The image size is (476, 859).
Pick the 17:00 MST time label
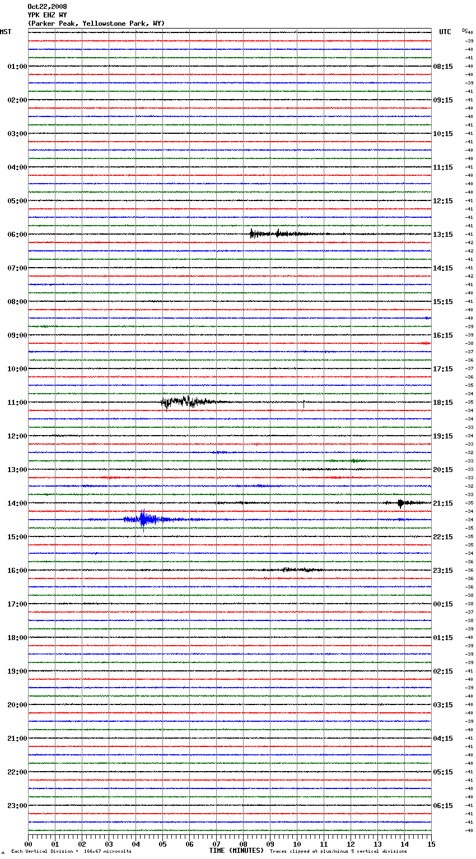(17, 604)
